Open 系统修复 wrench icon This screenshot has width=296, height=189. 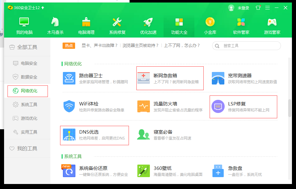coord(117,22)
